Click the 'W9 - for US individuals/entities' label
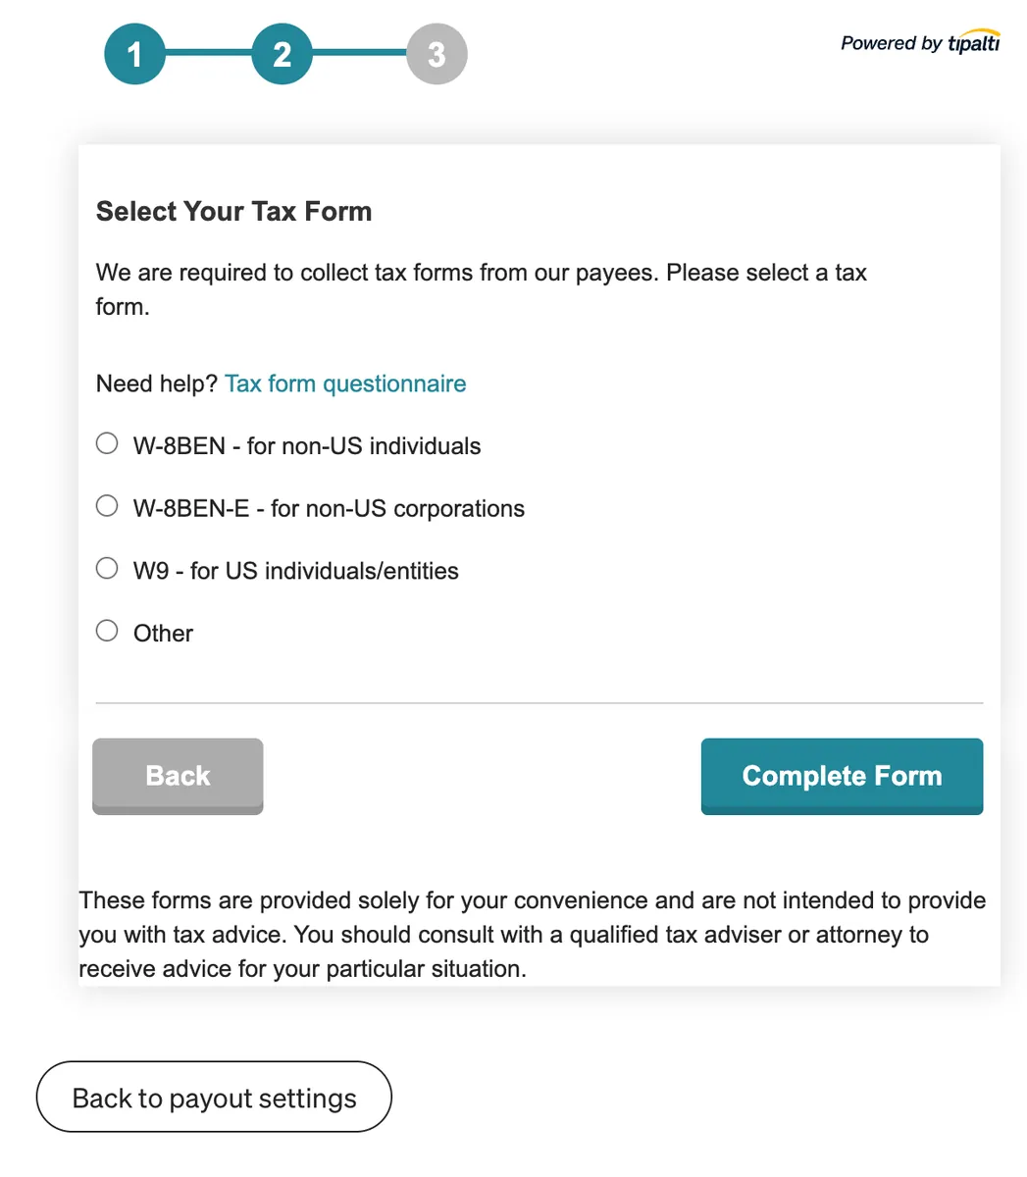Image resolution: width=1027 pixels, height=1177 pixels. click(x=295, y=571)
